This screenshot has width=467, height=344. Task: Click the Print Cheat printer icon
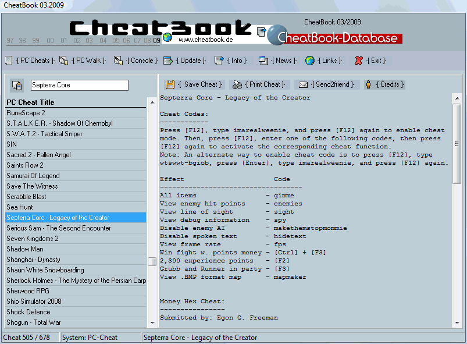pos(237,84)
